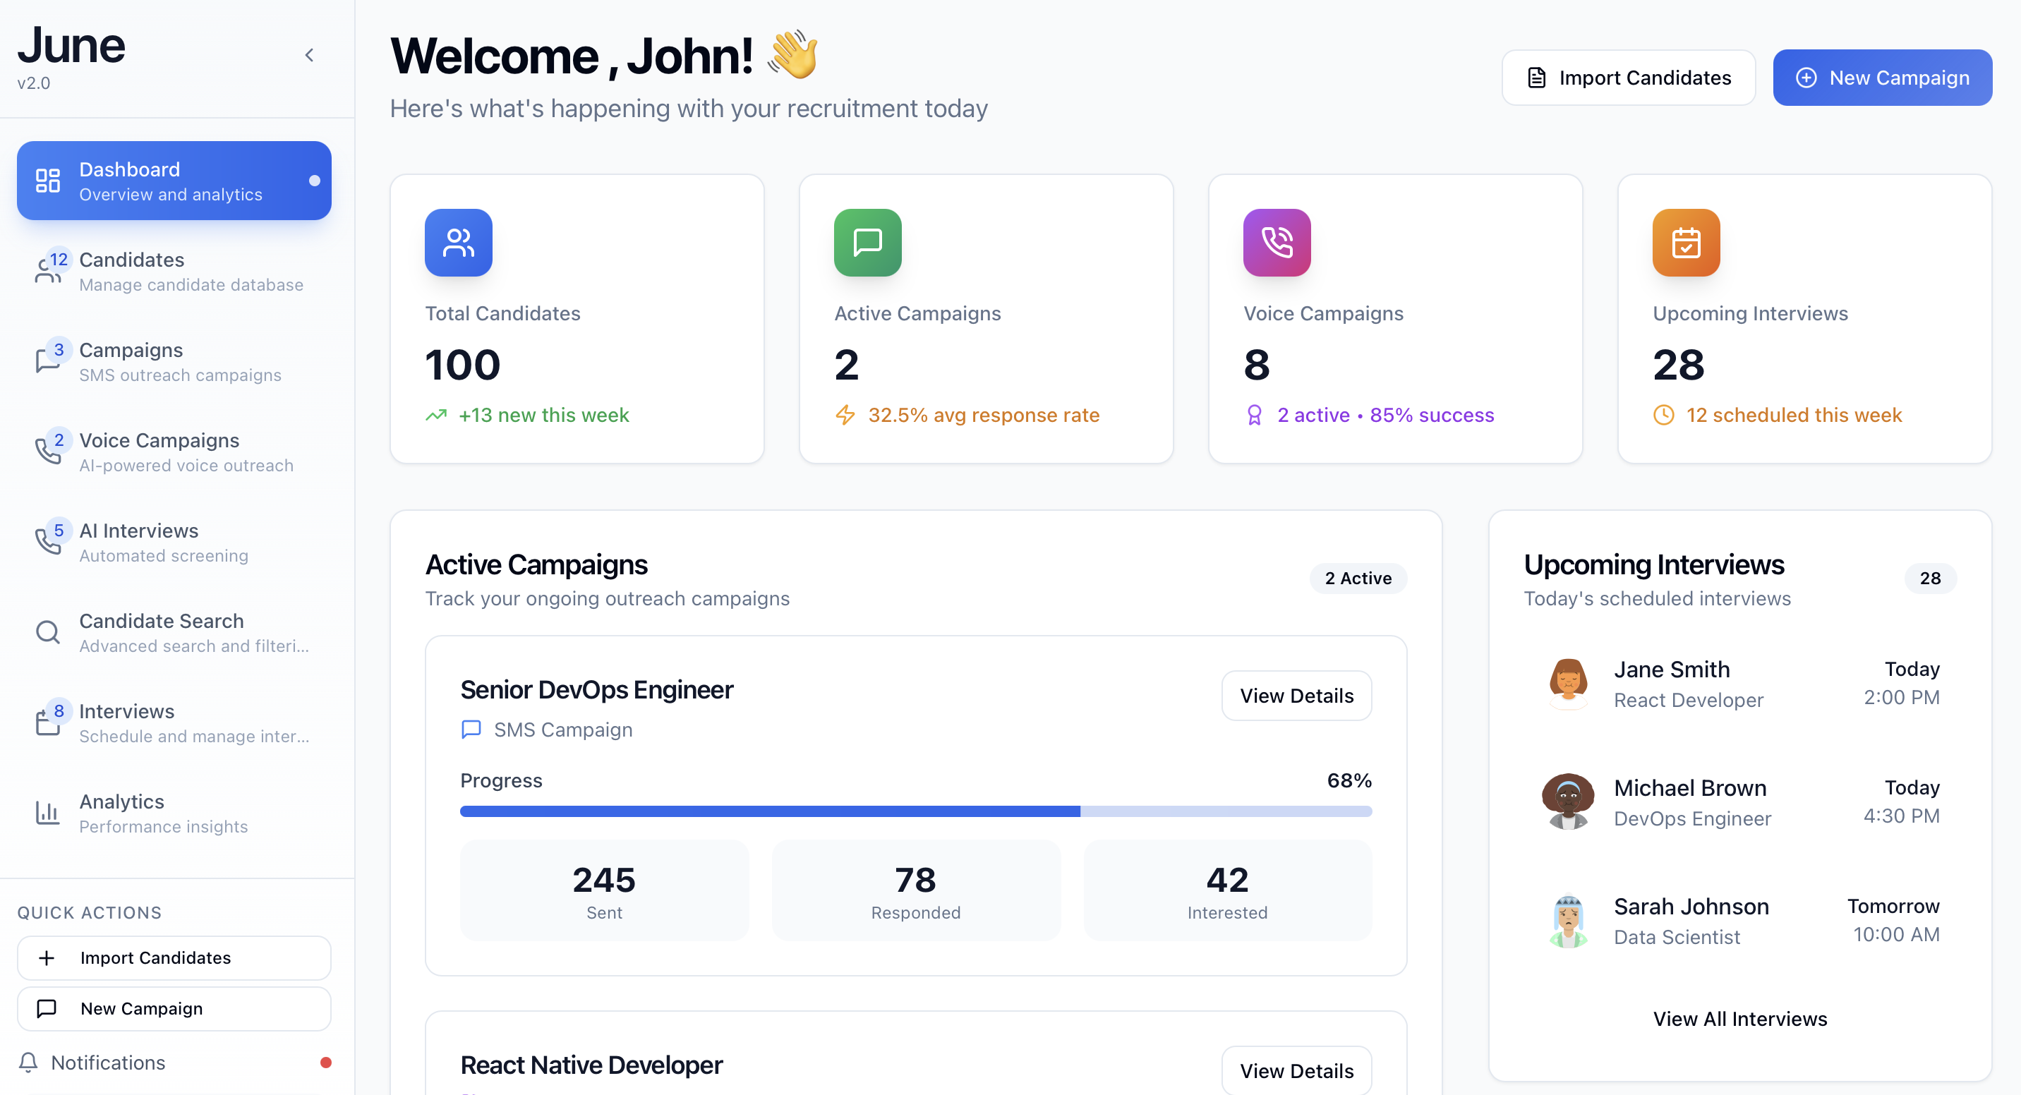The width and height of the screenshot is (2021, 1095).
Task: Click the green Active Campaigns message icon
Action: 868,243
